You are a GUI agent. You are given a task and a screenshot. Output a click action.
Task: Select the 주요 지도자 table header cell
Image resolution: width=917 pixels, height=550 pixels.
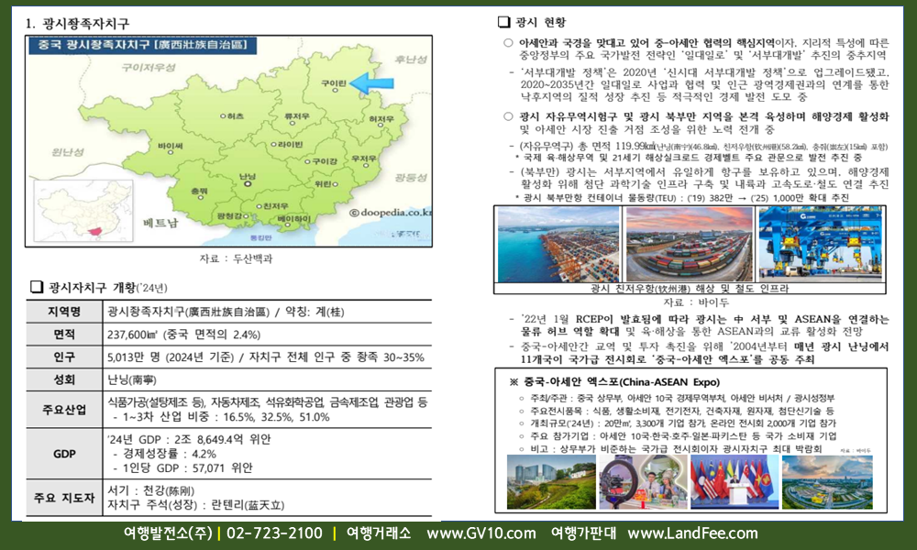point(64,498)
